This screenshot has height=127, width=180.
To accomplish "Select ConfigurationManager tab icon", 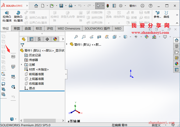I will tap(39, 39).
